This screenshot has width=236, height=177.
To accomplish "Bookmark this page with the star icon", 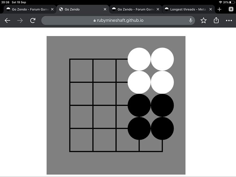I will (x=203, y=20).
